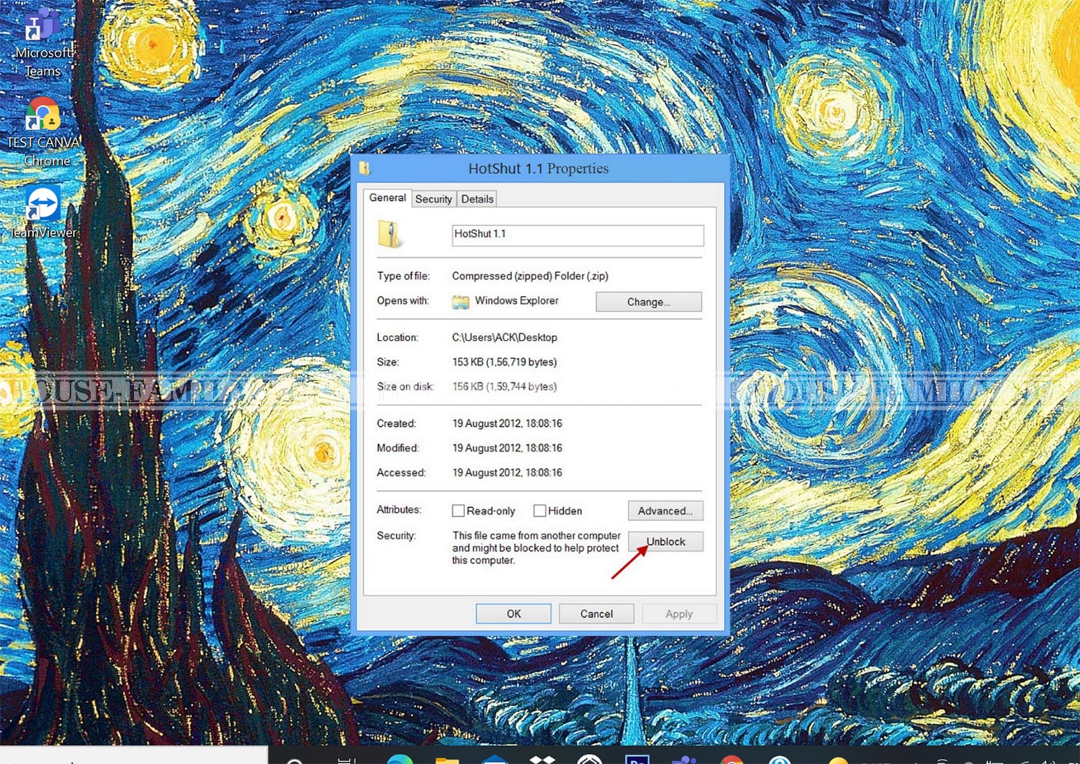Open File Explorer from the taskbar

coord(447,759)
